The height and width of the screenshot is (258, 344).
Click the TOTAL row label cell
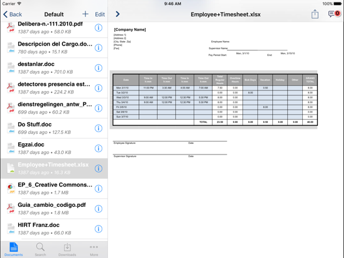pyautogui.click(x=203, y=122)
